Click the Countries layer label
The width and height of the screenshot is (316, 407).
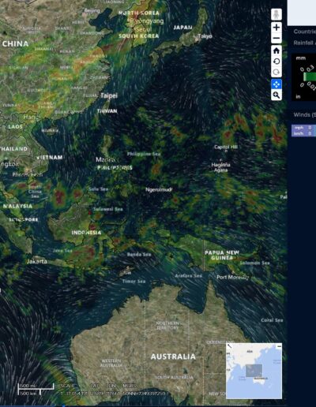(305, 32)
